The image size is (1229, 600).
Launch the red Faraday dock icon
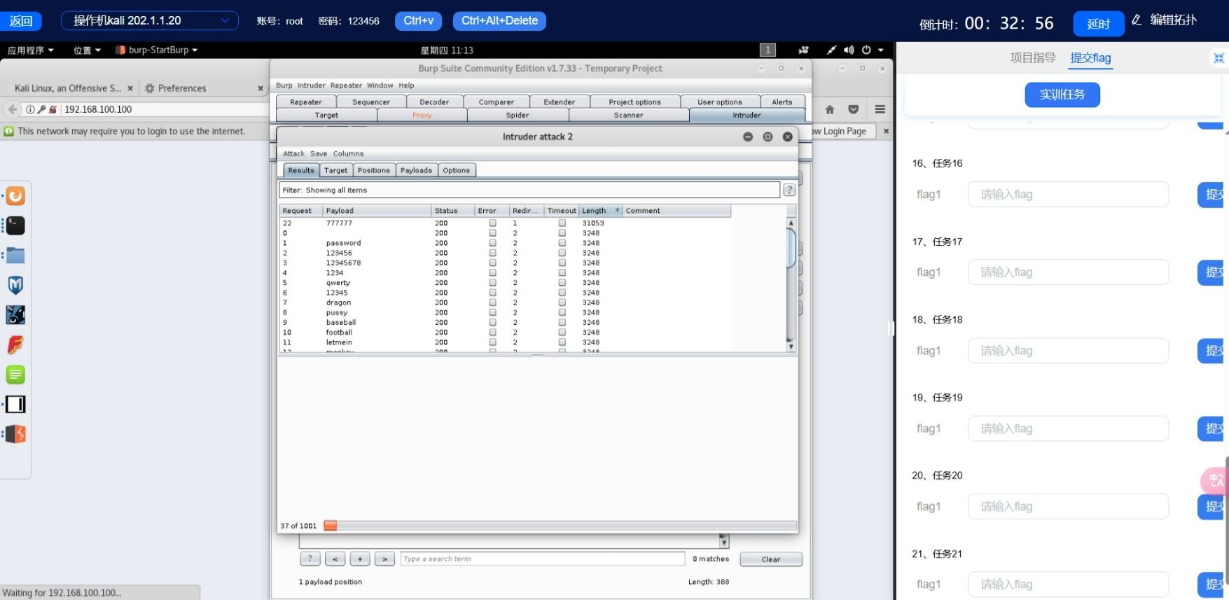point(15,344)
